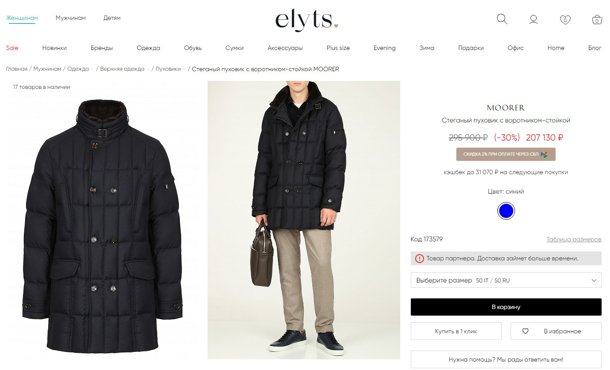The width and height of the screenshot is (610, 370).
Task: Expand the size selector 50 IT / 50 RU
Action: (x=506, y=280)
